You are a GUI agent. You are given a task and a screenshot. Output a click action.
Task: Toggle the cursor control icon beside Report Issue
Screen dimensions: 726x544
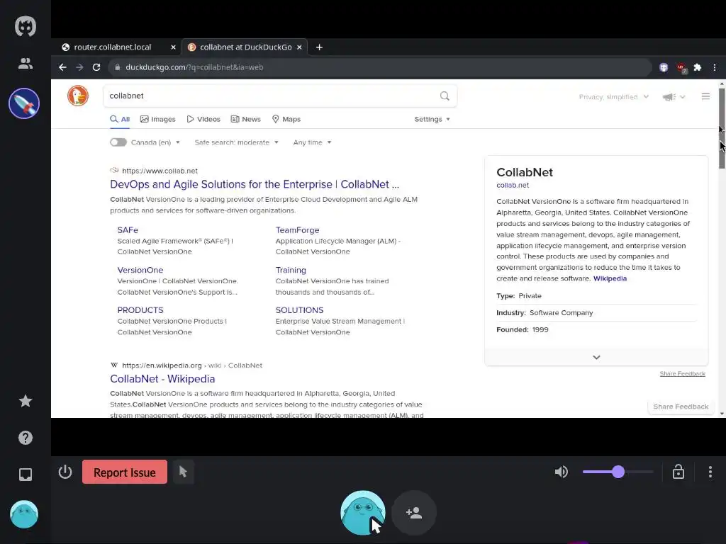tap(184, 472)
